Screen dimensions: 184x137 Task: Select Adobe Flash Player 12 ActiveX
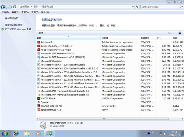click(56, 46)
